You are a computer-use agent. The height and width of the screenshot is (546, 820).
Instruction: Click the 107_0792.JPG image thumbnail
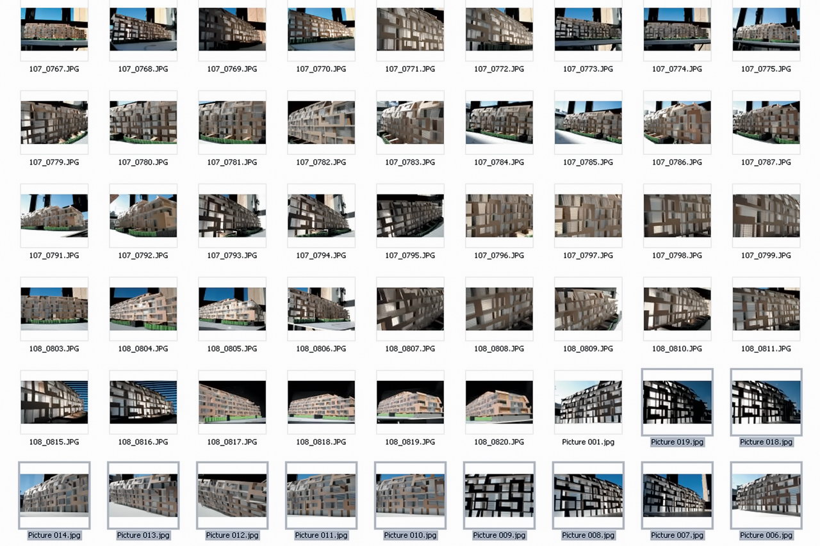(x=143, y=216)
